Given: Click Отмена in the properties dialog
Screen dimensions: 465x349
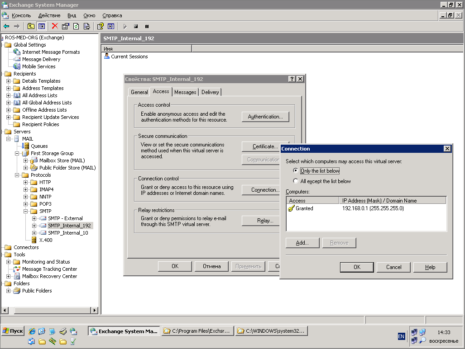Looking at the screenshot, I should (212, 266).
